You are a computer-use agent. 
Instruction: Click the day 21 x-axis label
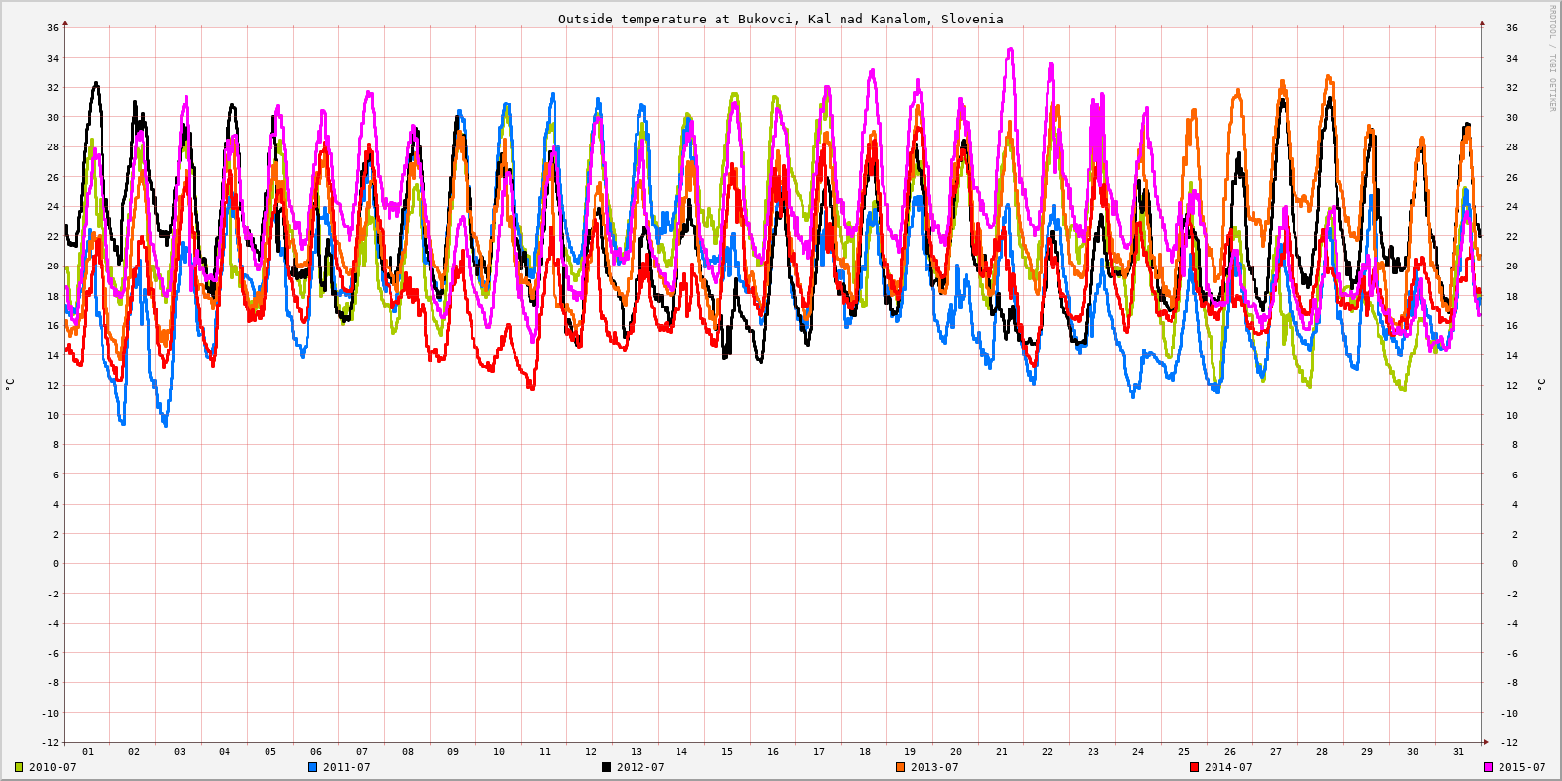[1002, 752]
